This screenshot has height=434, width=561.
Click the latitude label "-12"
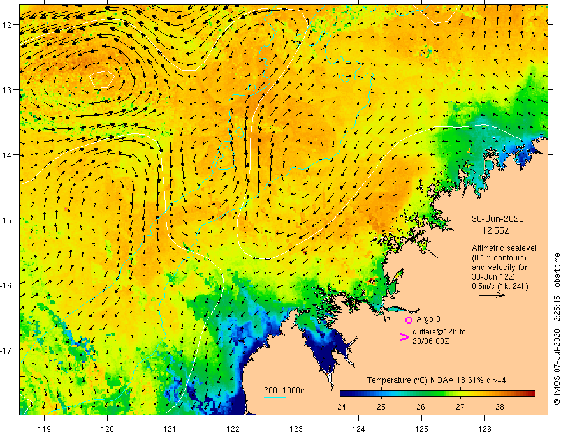7,25
